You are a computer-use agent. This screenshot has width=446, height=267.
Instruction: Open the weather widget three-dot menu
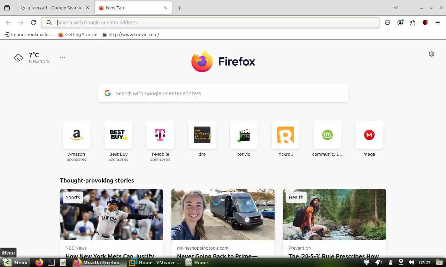click(63, 58)
